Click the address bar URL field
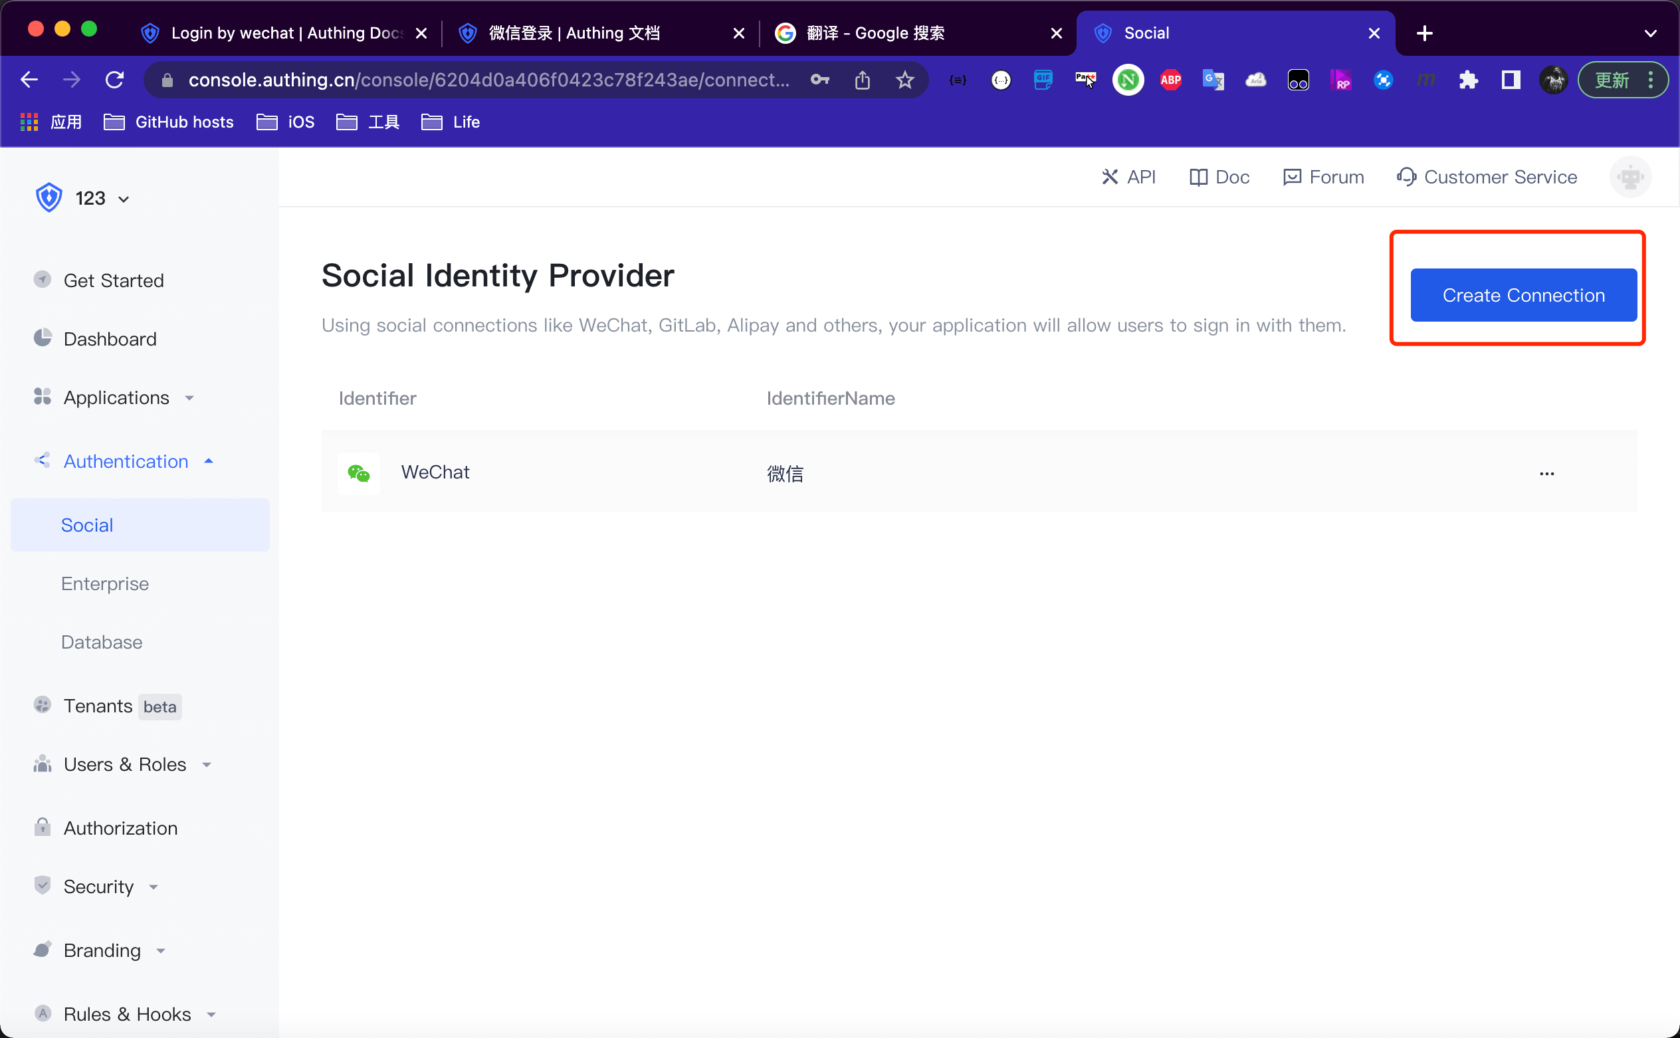This screenshot has height=1038, width=1680. pos(488,80)
